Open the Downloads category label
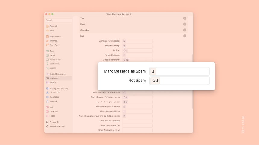This screenshot has width=259, height=145. (55, 93)
